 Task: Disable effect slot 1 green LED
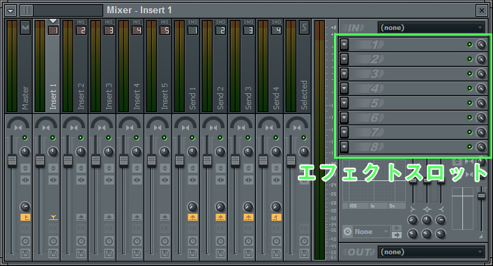(470, 45)
